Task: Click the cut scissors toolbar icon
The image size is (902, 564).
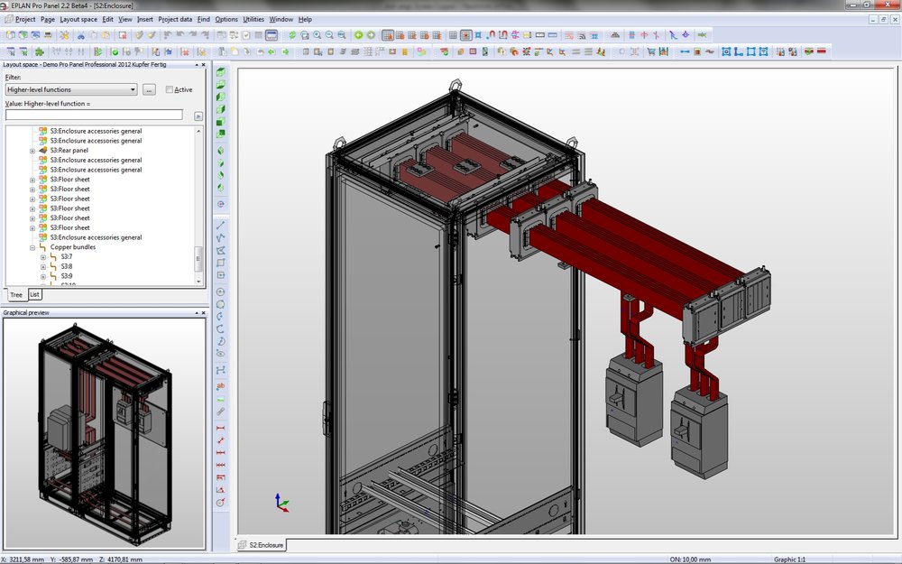Action: 80,35
